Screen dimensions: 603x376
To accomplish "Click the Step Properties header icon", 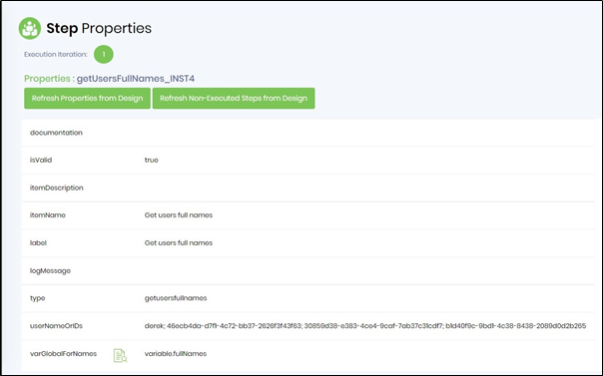I will (30, 28).
